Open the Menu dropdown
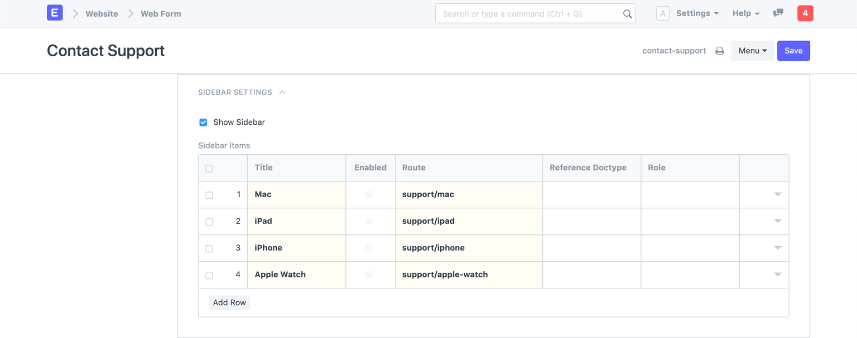Screen dimensions: 857x338 [x=752, y=50]
